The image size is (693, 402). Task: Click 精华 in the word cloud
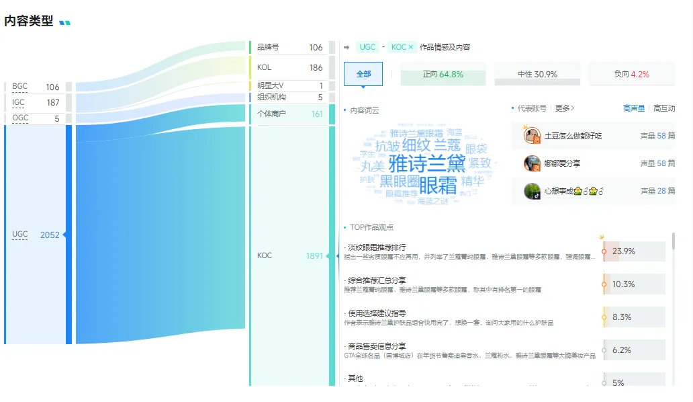pyautogui.click(x=473, y=181)
